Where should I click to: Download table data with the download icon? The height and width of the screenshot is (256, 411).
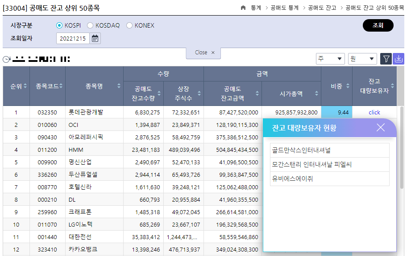pos(399,59)
